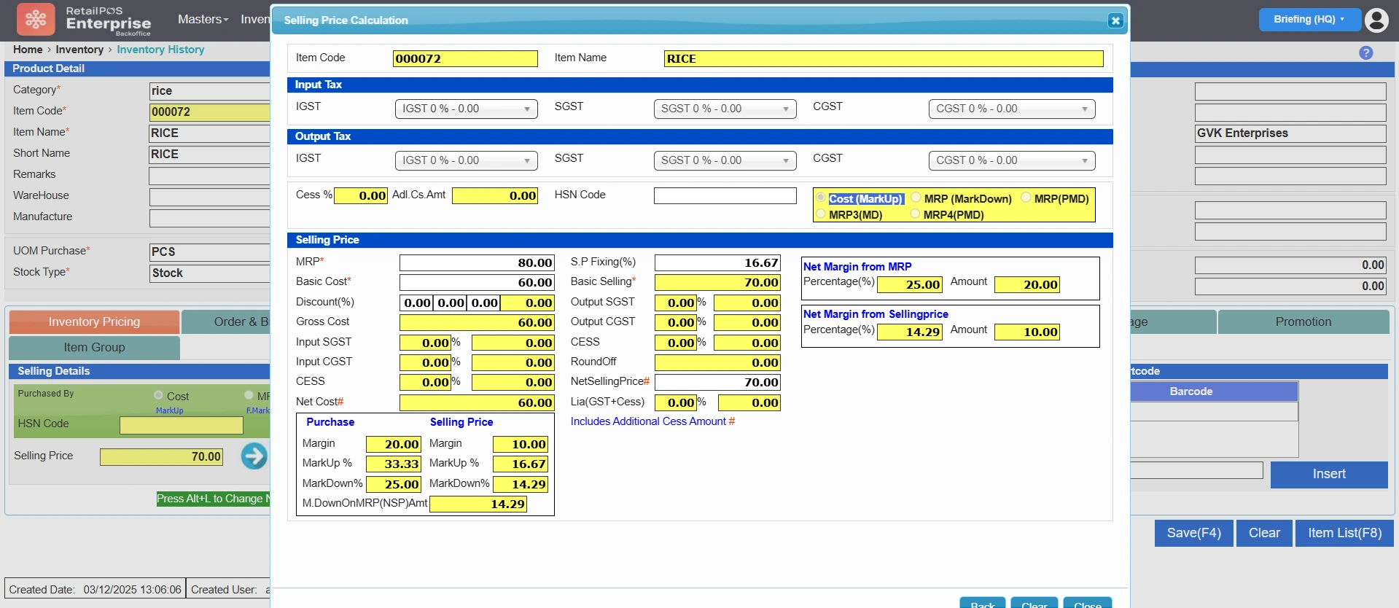Click the RetailPOS Enterprise logo icon
Viewport: 1399px width, 608px height.
tap(36, 20)
